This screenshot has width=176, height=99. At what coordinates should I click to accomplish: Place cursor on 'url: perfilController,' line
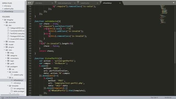tap(56, 71)
